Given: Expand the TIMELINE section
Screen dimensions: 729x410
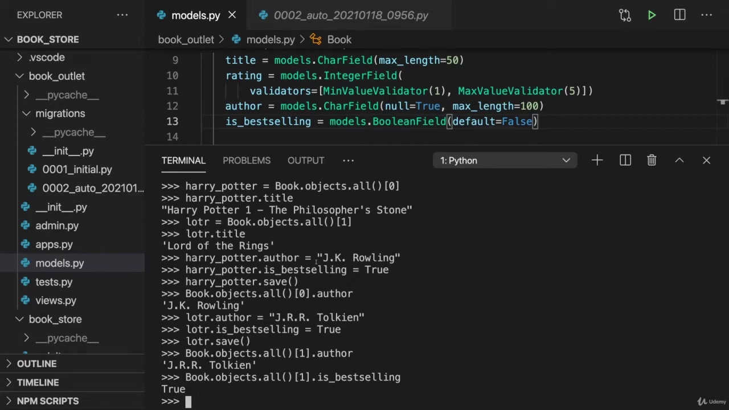Looking at the screenshot, I should pyautogui.click(x=38, y=383).
